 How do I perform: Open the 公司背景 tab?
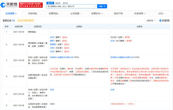pos(11,14)
